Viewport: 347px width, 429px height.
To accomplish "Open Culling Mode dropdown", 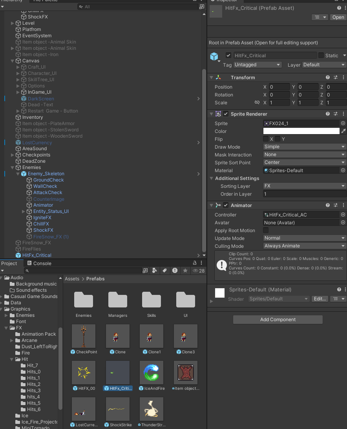I will 305,246.
